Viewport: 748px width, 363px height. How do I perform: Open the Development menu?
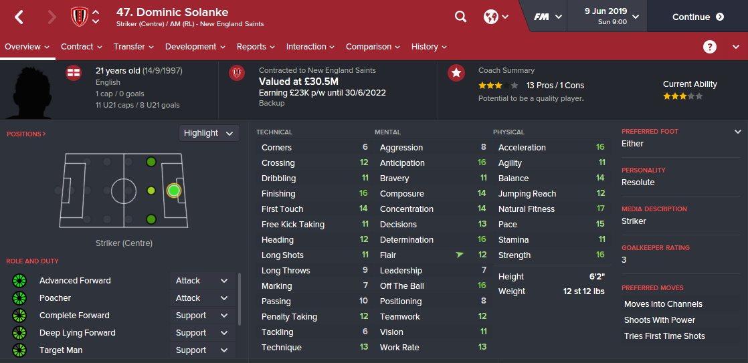(x=195, y=47)
